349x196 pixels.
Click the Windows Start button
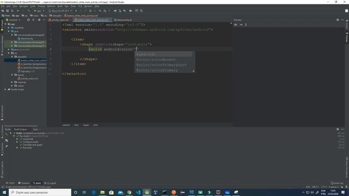[4, 192]
